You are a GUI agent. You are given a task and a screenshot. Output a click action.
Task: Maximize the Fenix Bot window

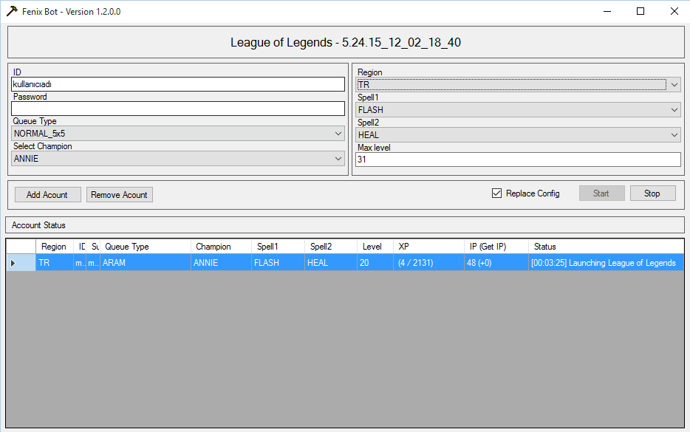tap(641, 11)
